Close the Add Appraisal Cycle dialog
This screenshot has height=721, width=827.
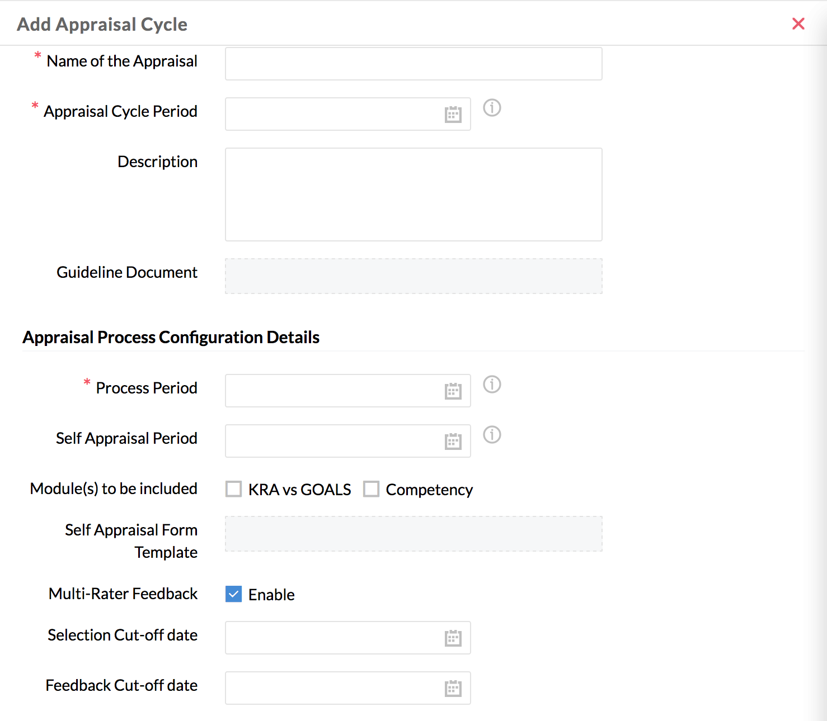798,23
